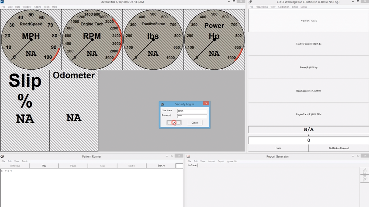Screen dimensions: 369x207
Task: Open Edit menu in Pattern Runner
Action: [x=10, y=161]
